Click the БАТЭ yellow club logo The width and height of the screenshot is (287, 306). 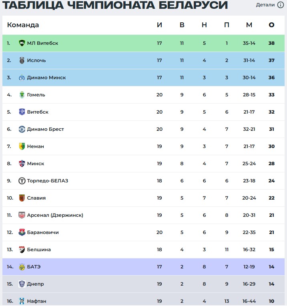pos(22,267)
